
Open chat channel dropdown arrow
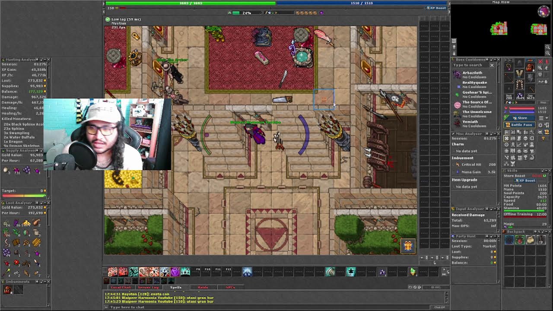pos(106,307)
